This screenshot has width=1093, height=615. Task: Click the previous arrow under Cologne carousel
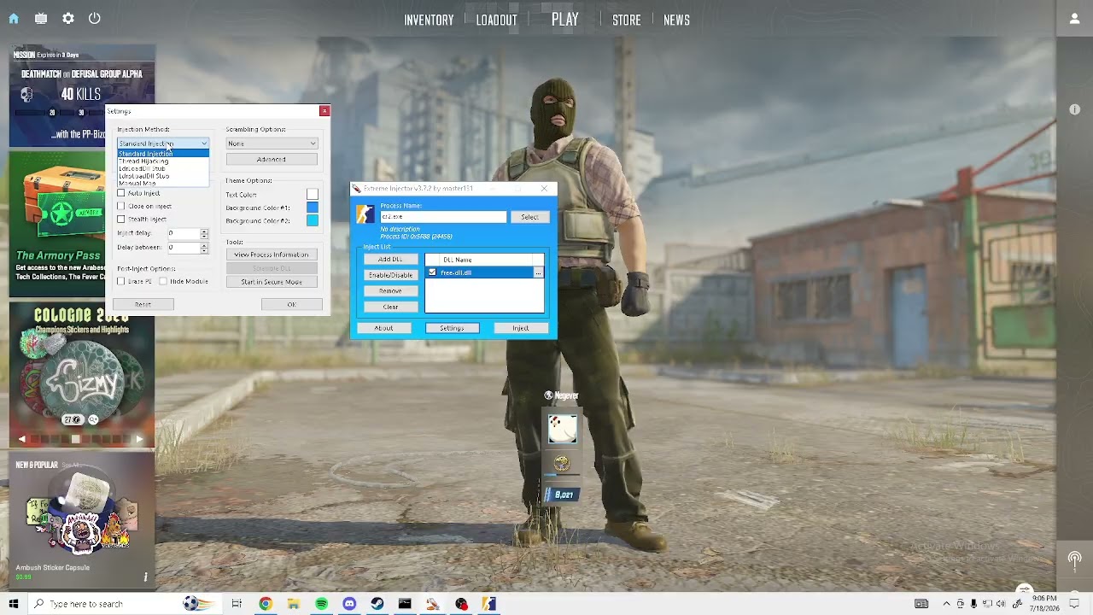point(22,439)
